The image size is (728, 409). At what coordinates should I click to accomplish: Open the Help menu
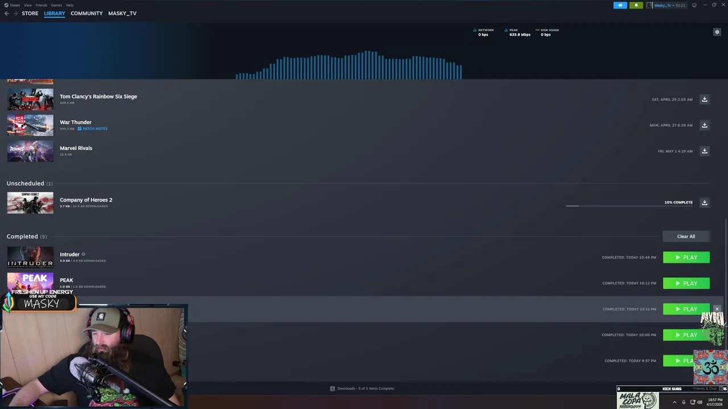(x=69, y=5)
